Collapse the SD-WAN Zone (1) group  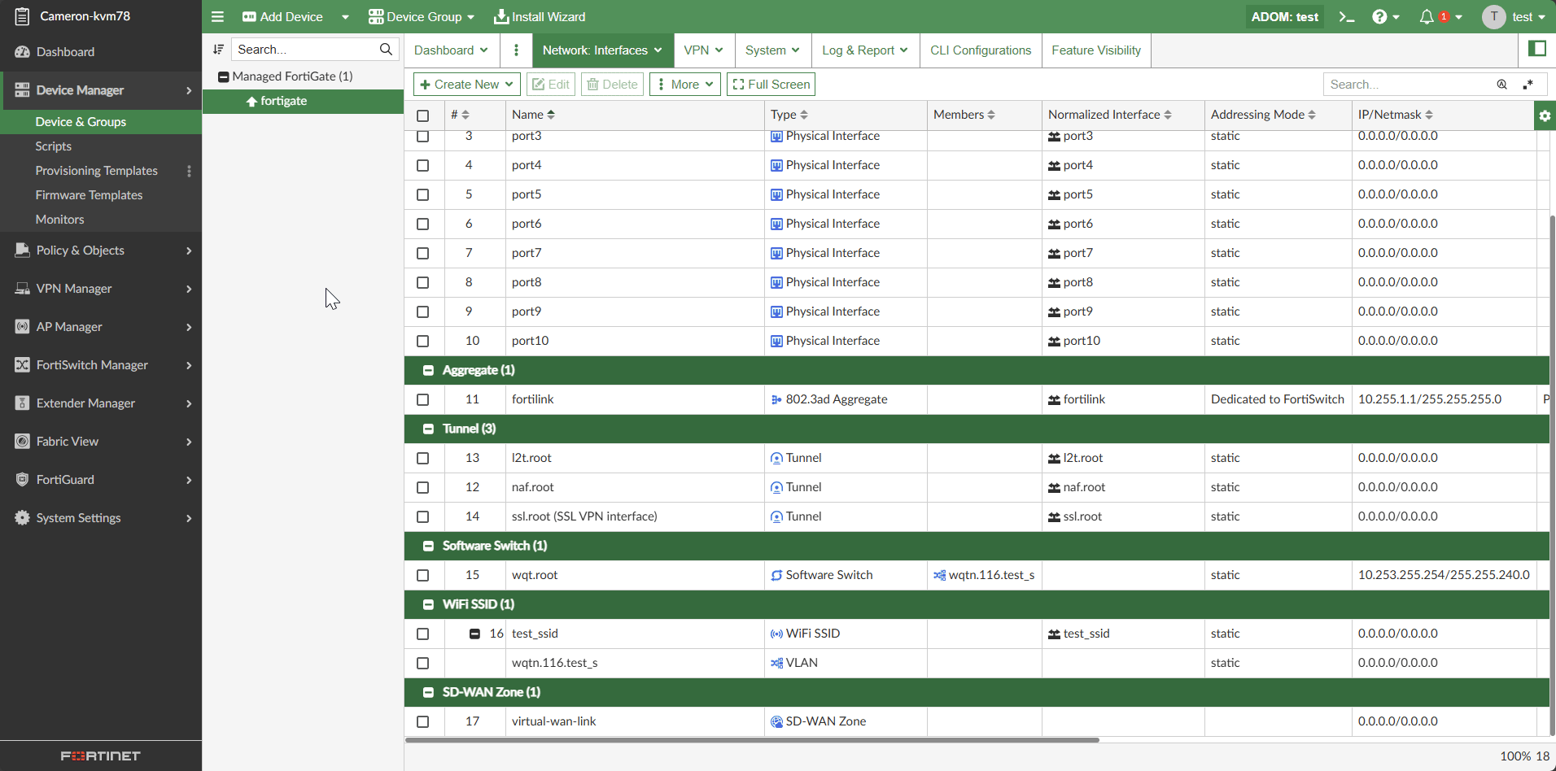[x=428, y=692]
